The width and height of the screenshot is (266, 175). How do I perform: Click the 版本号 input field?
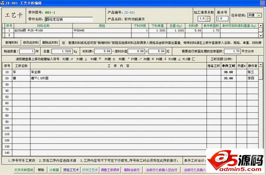(222, 18)
